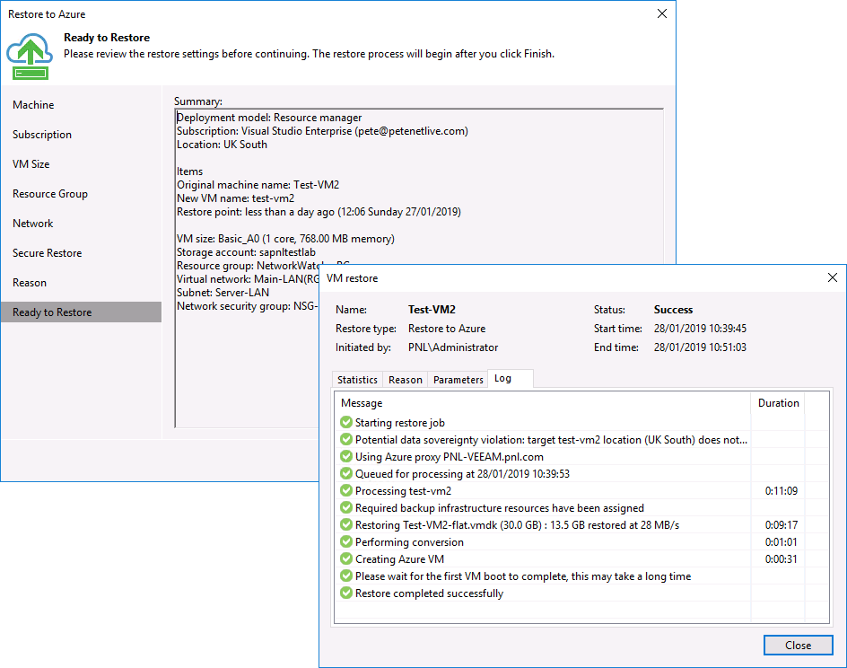
Task: Click the status icon beside Restoring Test-VM2-flat.vmdk
Action: 346,524
